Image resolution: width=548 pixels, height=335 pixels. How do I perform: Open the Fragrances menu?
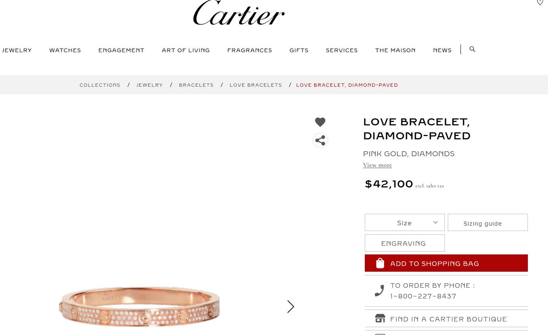pyautogui.click(x=250, y=50)
